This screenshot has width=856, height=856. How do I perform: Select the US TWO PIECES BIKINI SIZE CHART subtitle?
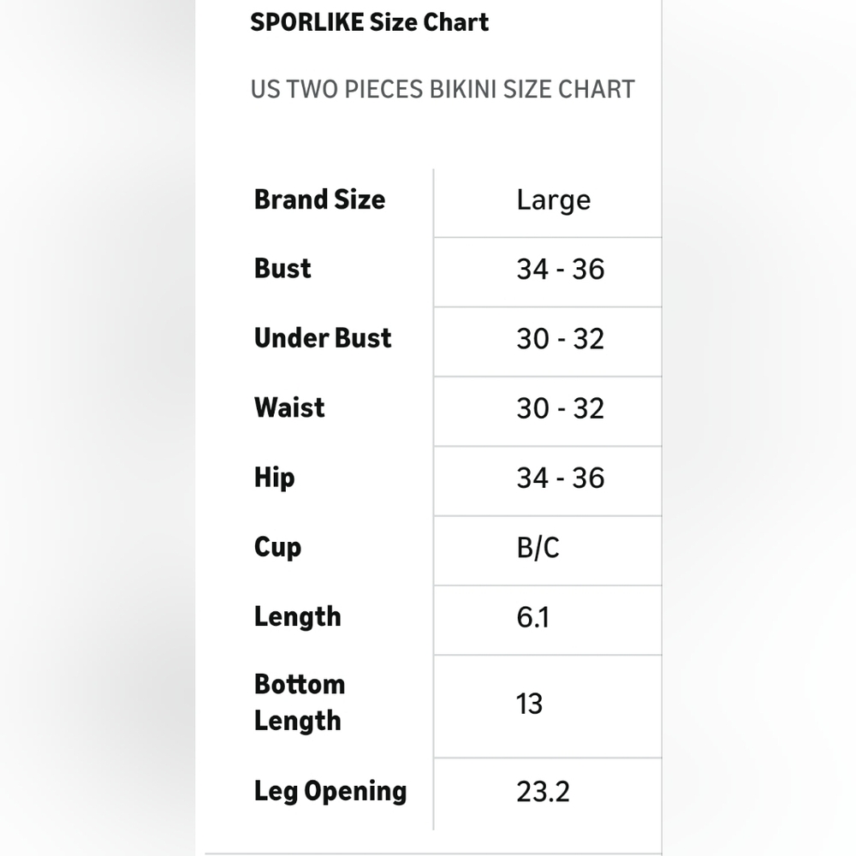tap(443, 89)
